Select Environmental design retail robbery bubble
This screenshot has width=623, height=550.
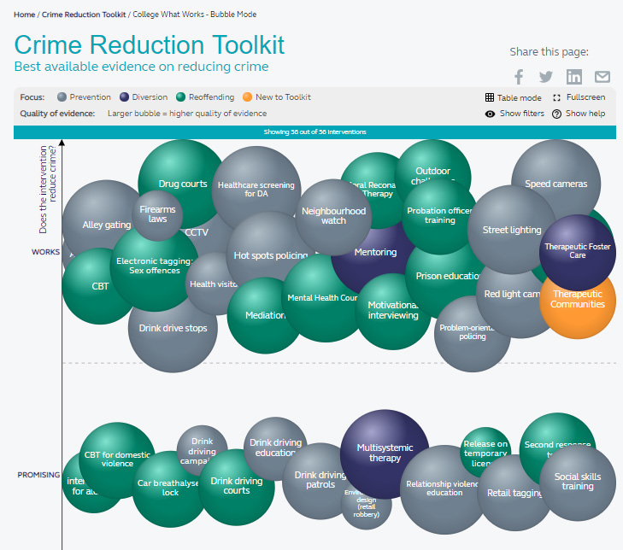(x=367, y=508)
